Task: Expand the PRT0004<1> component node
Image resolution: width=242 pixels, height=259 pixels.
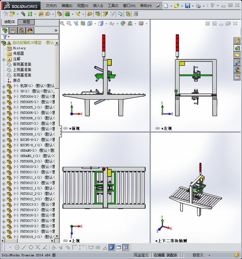Action: coord(4,97)
